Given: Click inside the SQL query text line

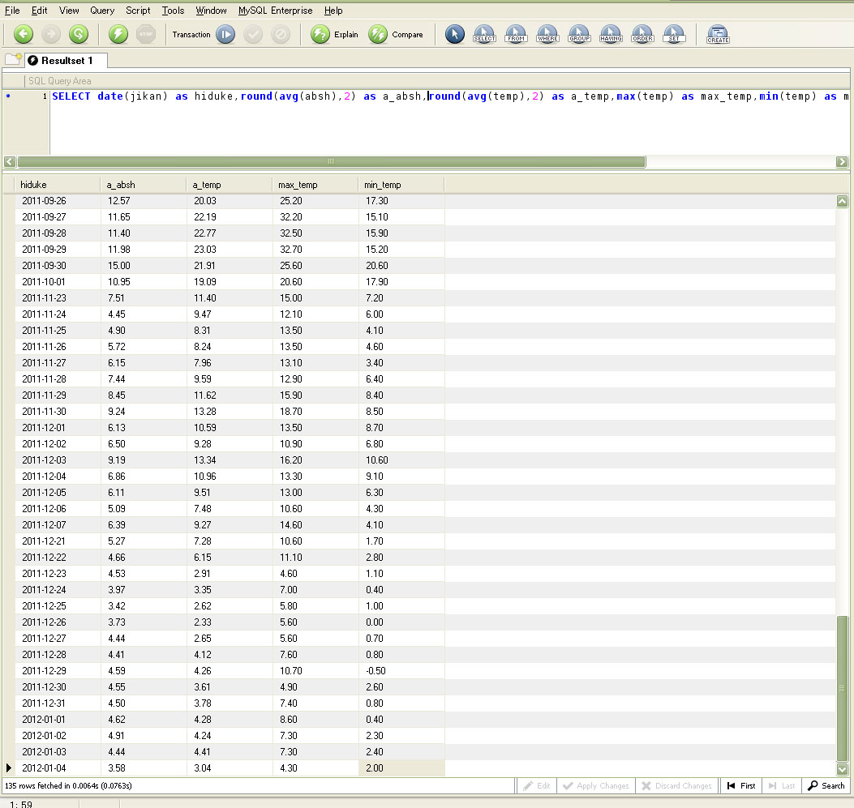Looking at the screenshot, I should 450,96.
